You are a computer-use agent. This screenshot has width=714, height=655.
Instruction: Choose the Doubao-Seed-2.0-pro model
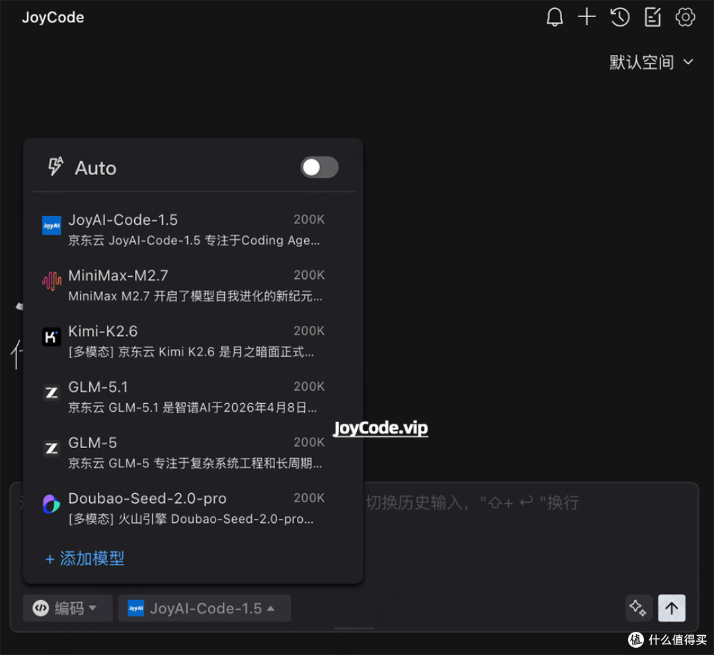[193, 508]
